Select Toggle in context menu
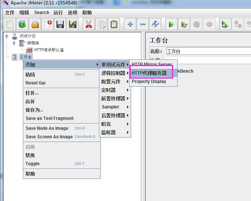Viewport: 251px width, 201px height. click(62, 164)
